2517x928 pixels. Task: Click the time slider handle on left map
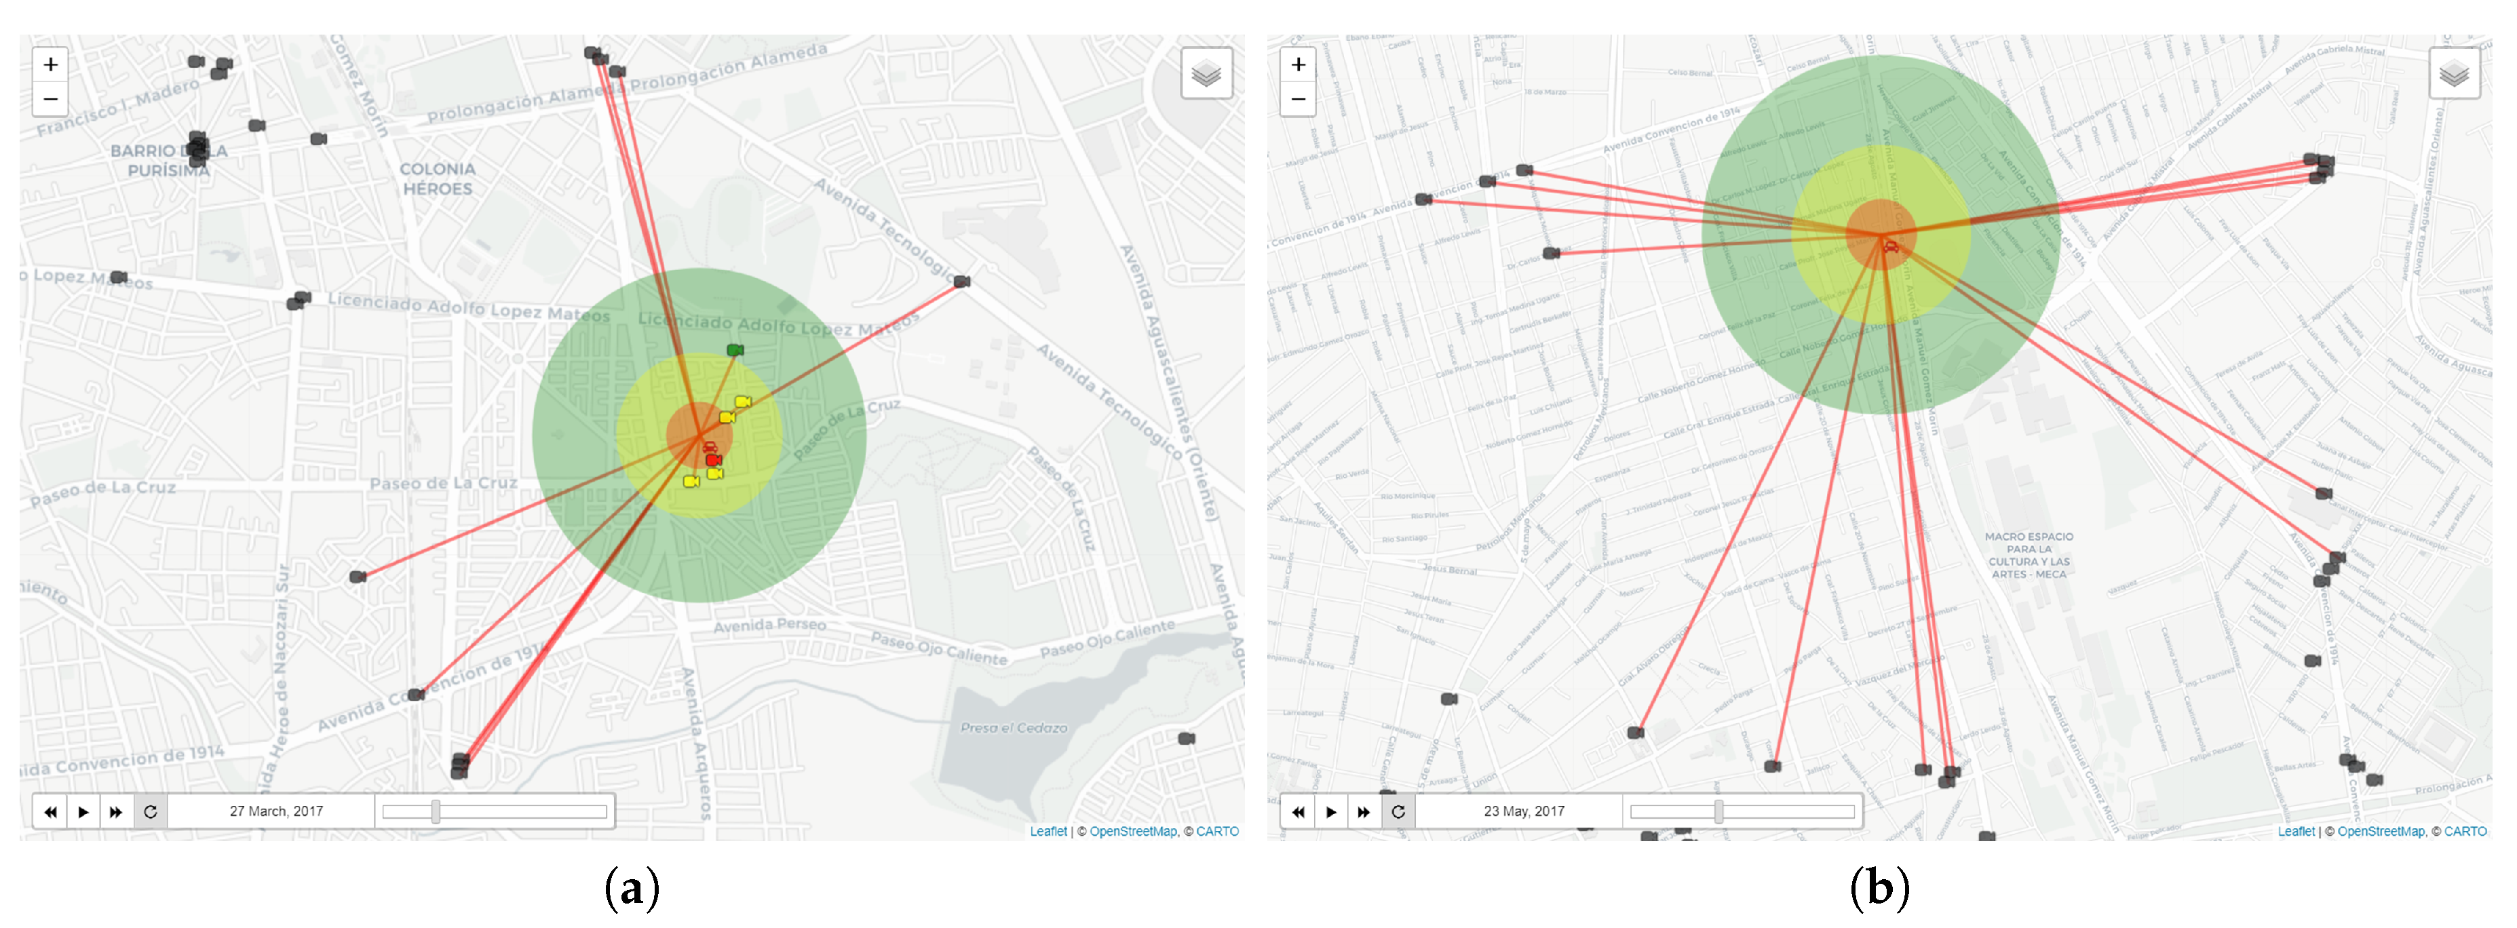[436, 812]
